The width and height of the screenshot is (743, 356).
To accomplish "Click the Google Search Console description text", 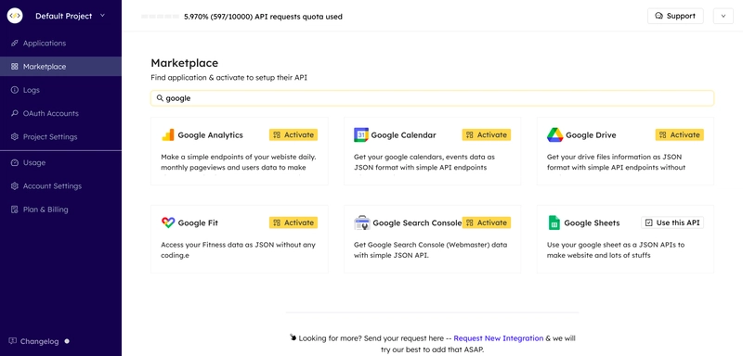I will tap(431, 250).
